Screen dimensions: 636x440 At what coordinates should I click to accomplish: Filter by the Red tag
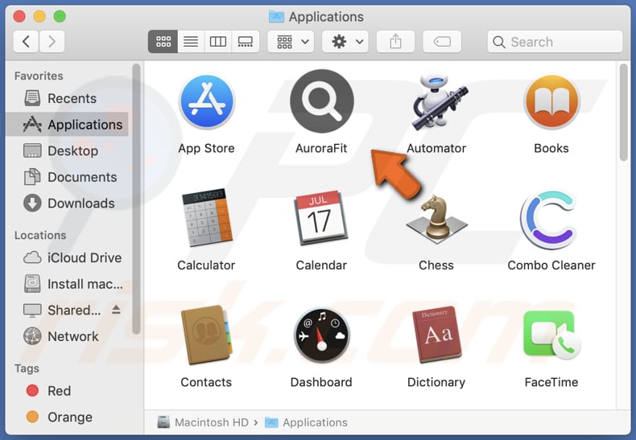click(67, 391)
